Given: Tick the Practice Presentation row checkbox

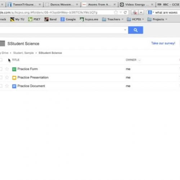Looking at the screenshot, I should coord(1,77).
